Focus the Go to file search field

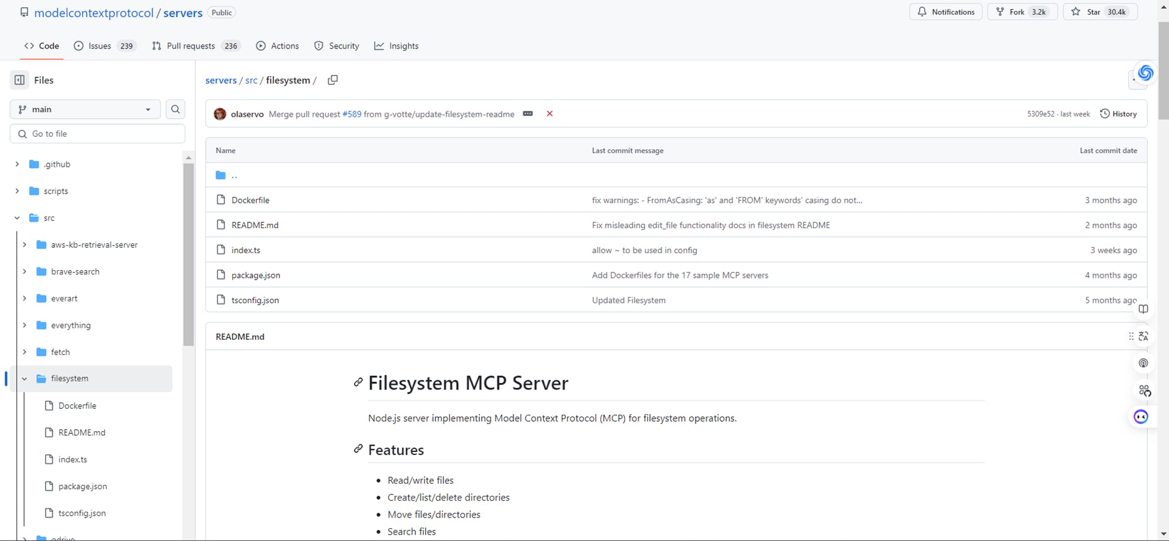pos(98,134)
